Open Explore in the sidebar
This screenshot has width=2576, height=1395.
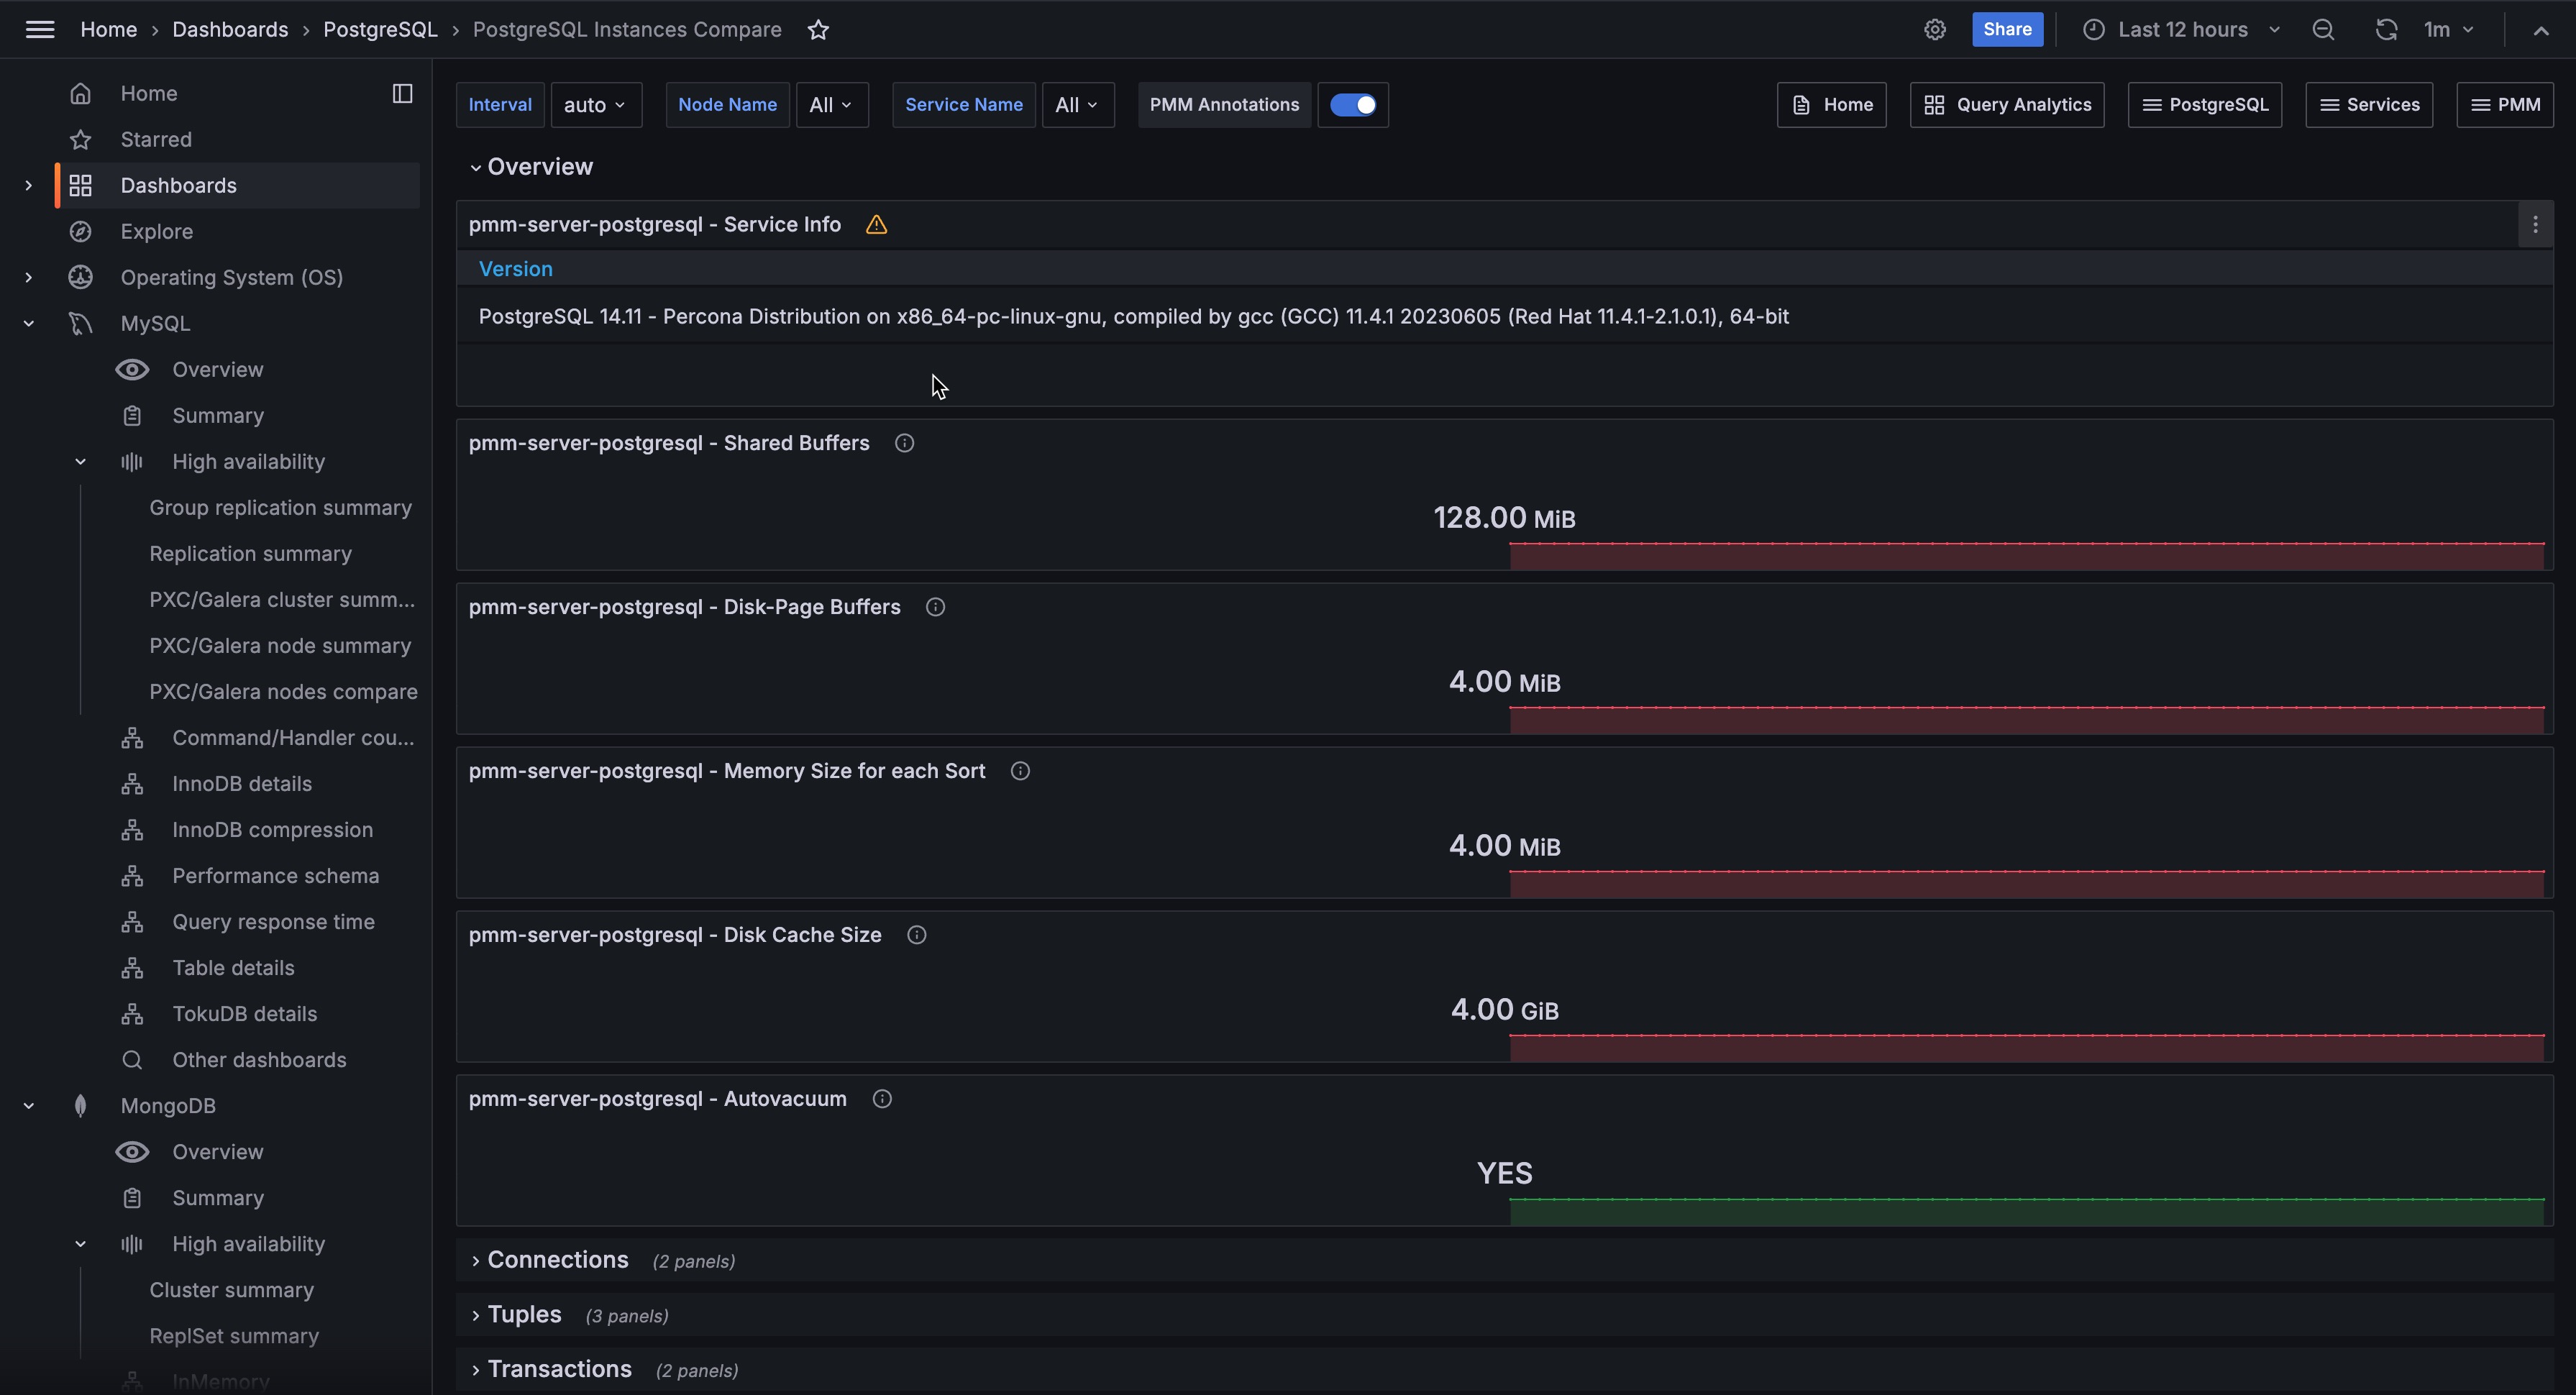[x=156, y=232]
